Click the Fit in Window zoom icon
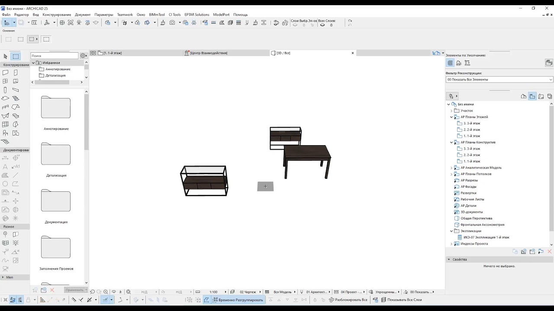The height and width of the screenshot is (311, 554). coord(129,292)
